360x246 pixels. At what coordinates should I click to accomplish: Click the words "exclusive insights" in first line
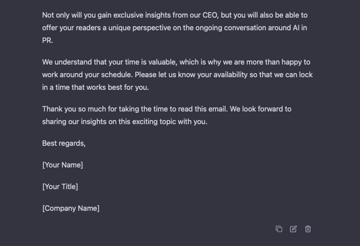(x=142, y=15)
